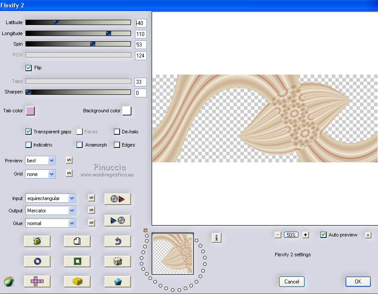Click the S button next to Preview
The height and width of the screenshot is (294, 378).
[x=69, y=160]
